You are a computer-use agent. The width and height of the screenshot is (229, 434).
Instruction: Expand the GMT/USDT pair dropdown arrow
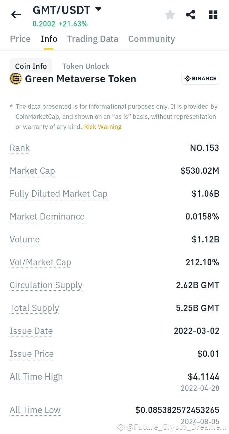98,9
